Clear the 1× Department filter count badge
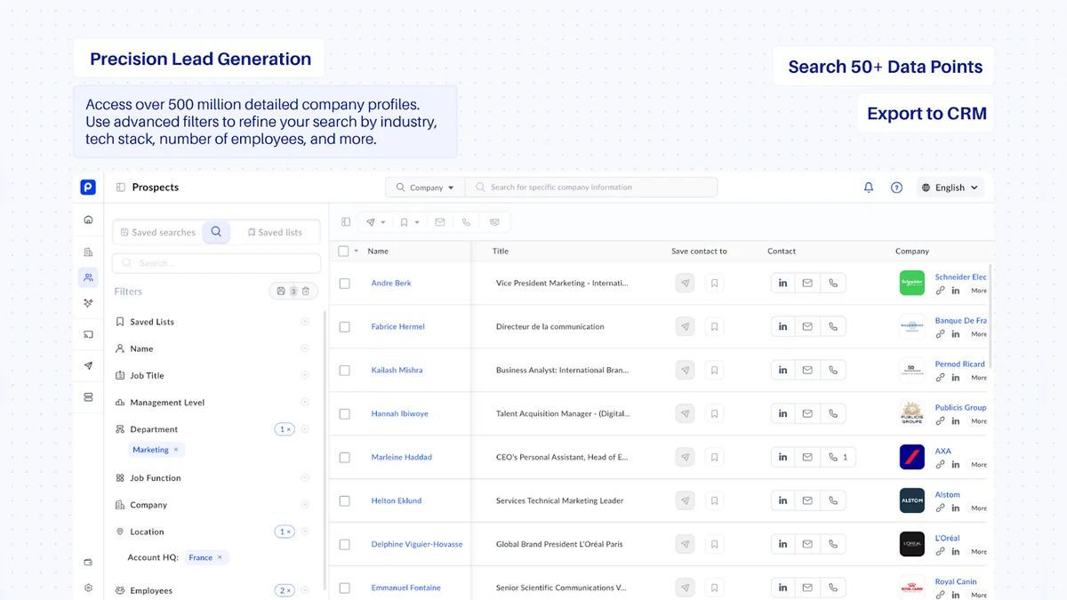This screenshot has height=600, width=1067. tap(285, 429)
